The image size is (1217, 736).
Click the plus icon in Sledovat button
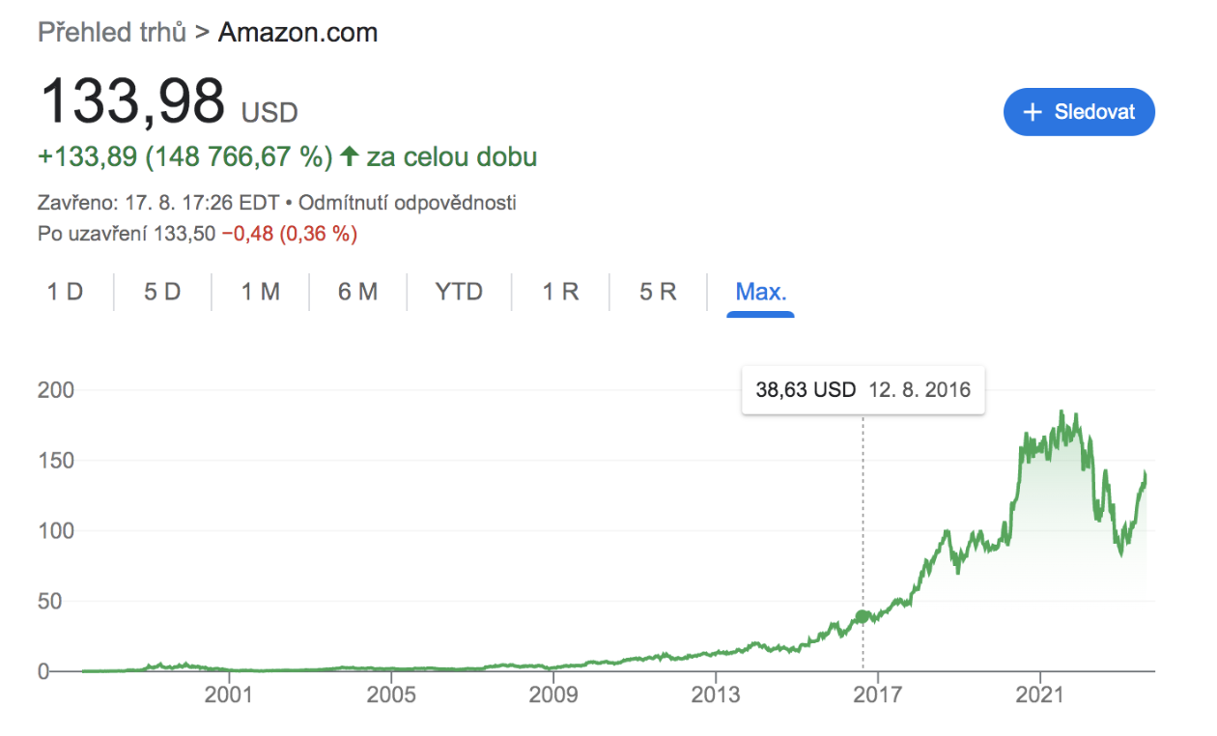click(1033, 112)
